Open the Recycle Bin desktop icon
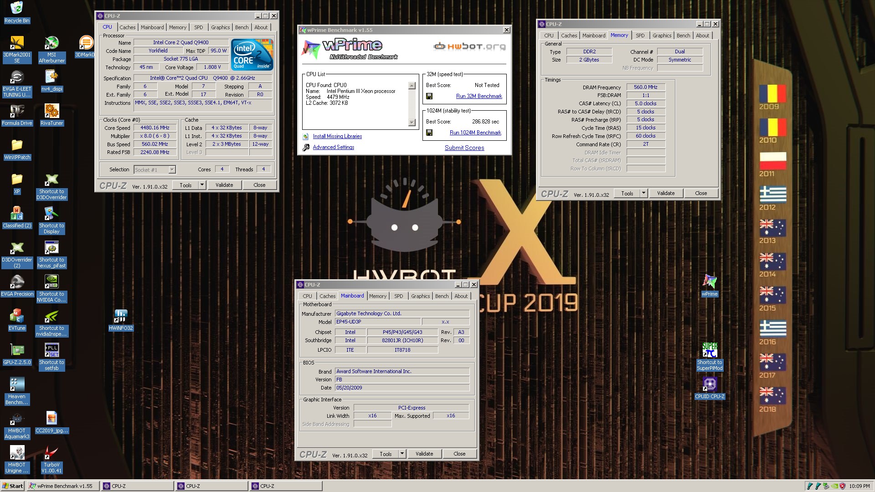The height and width of the screenshot is (492, 875). click(x=17, y=12)
